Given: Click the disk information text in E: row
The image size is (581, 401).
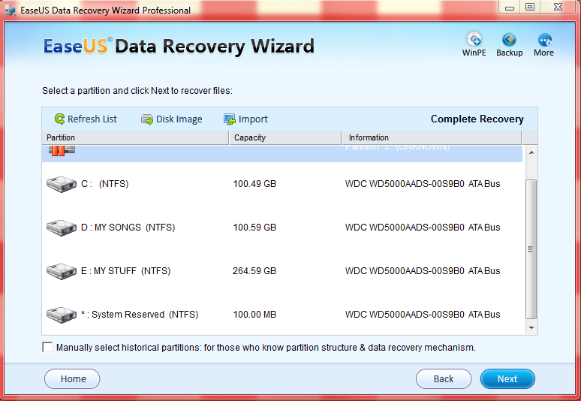Looking at the screenshot, I should 423,271.
